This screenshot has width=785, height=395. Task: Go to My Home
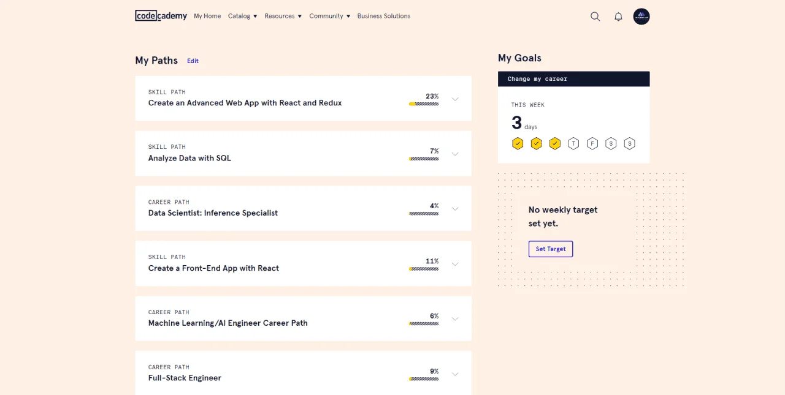click(x=207, y=16)
